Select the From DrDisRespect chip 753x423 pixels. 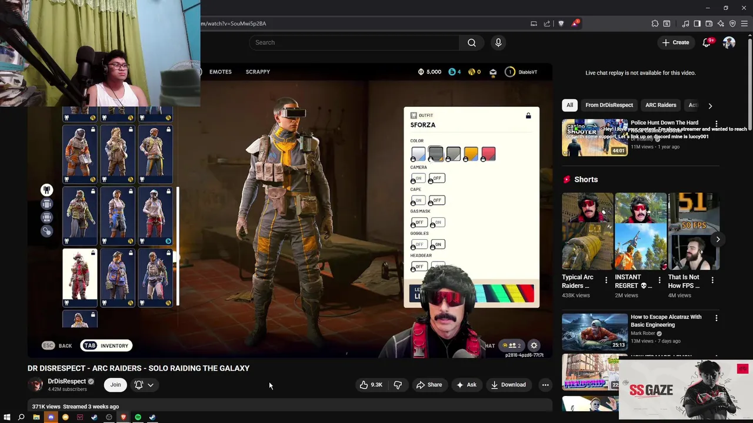pos(609,105)
